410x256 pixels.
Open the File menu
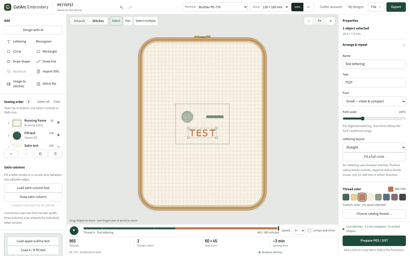pos(376,7)
